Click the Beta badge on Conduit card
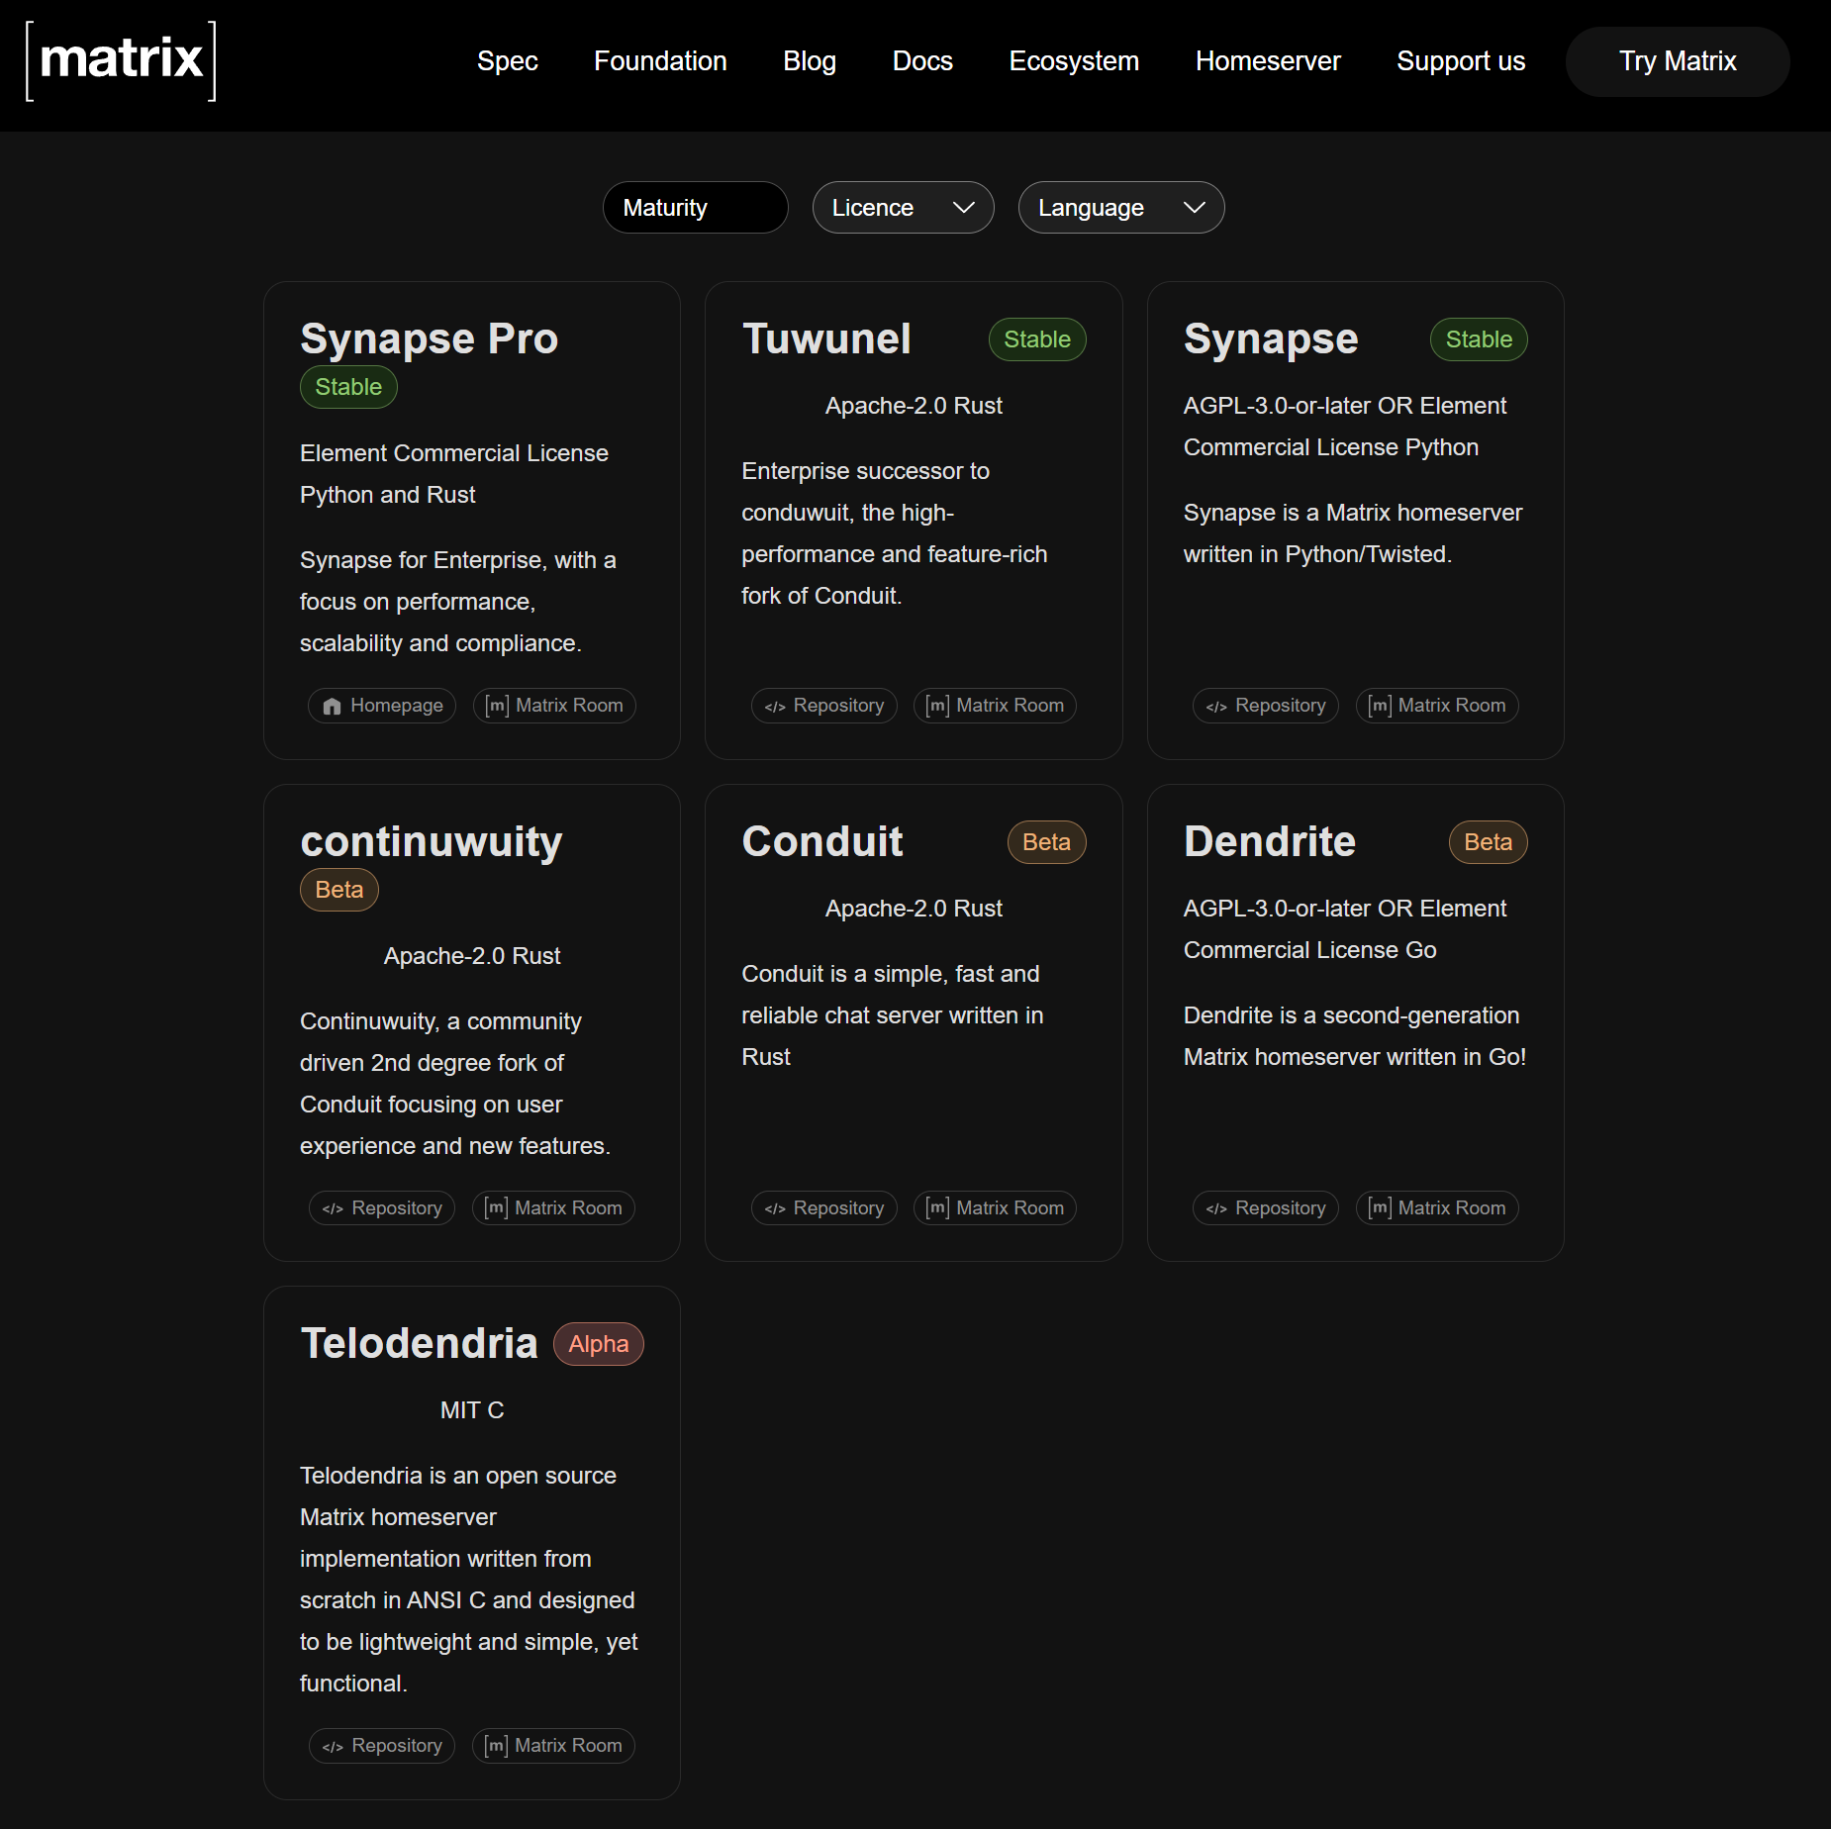 (x=1046, y=842)
